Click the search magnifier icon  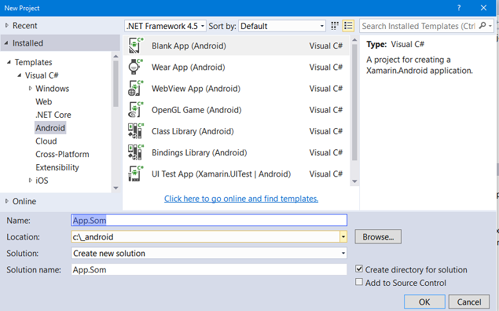(482, 26)
